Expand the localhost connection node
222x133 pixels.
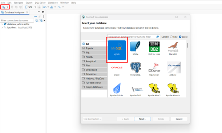point(2,28)
